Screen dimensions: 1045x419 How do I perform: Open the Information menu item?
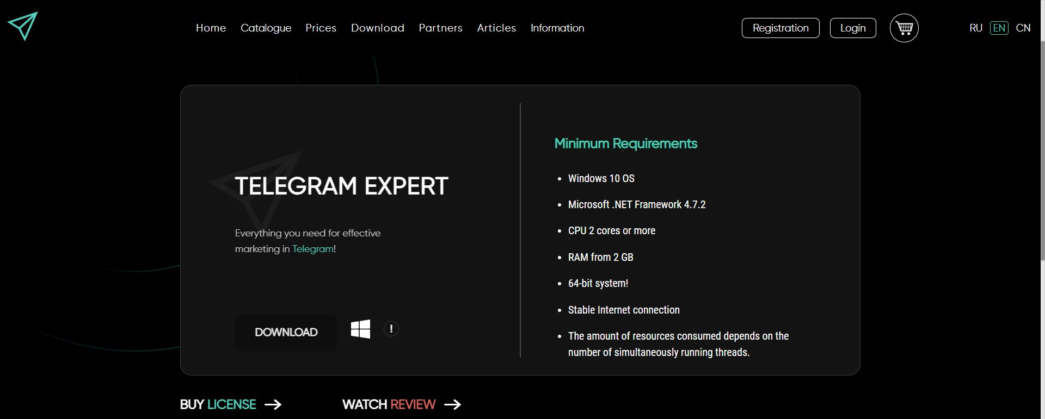click(557, 28)
